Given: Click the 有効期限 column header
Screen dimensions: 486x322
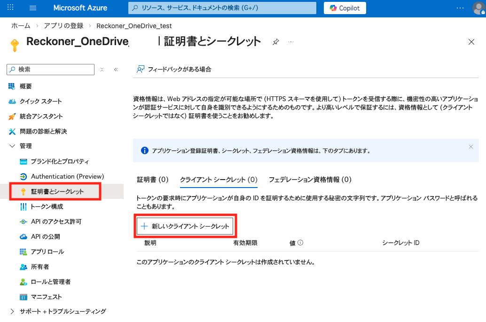Looking at the screenshot, I should 245,243.
